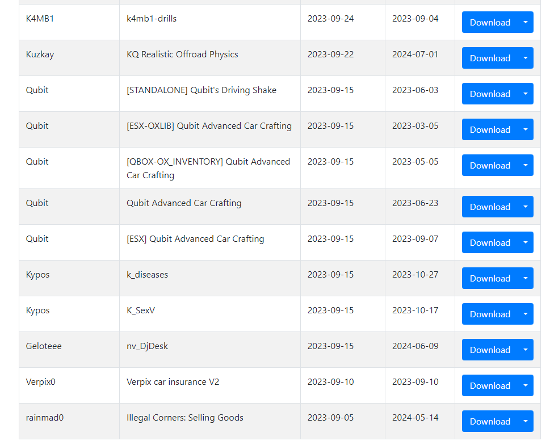Click [STANDALONE] Qubit's Driving Shake name
The image size is (550, 445).
tap(201, 90)
